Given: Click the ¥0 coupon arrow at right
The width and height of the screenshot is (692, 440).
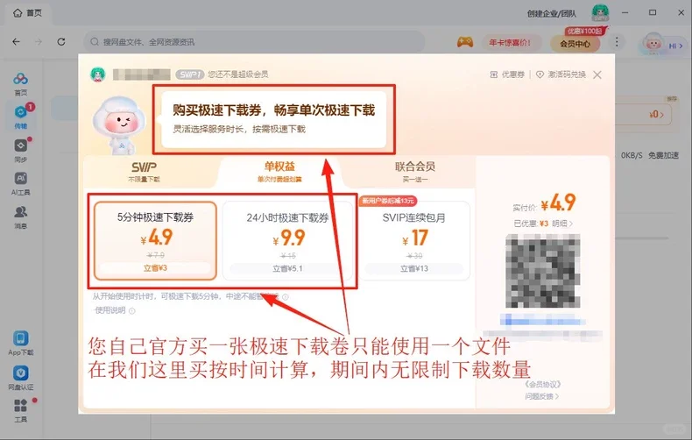Looking at the screenshot, I should (x=657, y=115).
